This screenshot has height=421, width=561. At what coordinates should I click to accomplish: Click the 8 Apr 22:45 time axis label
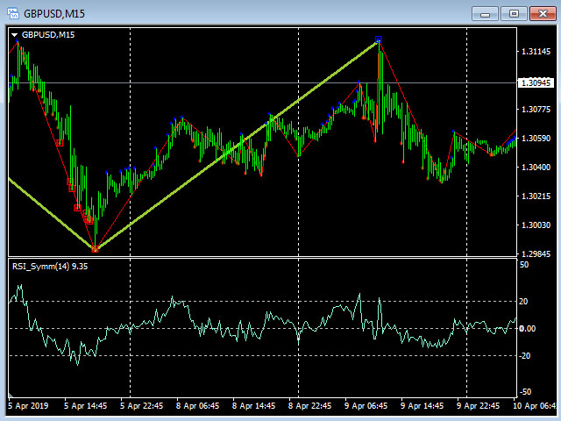coord(309,406)
